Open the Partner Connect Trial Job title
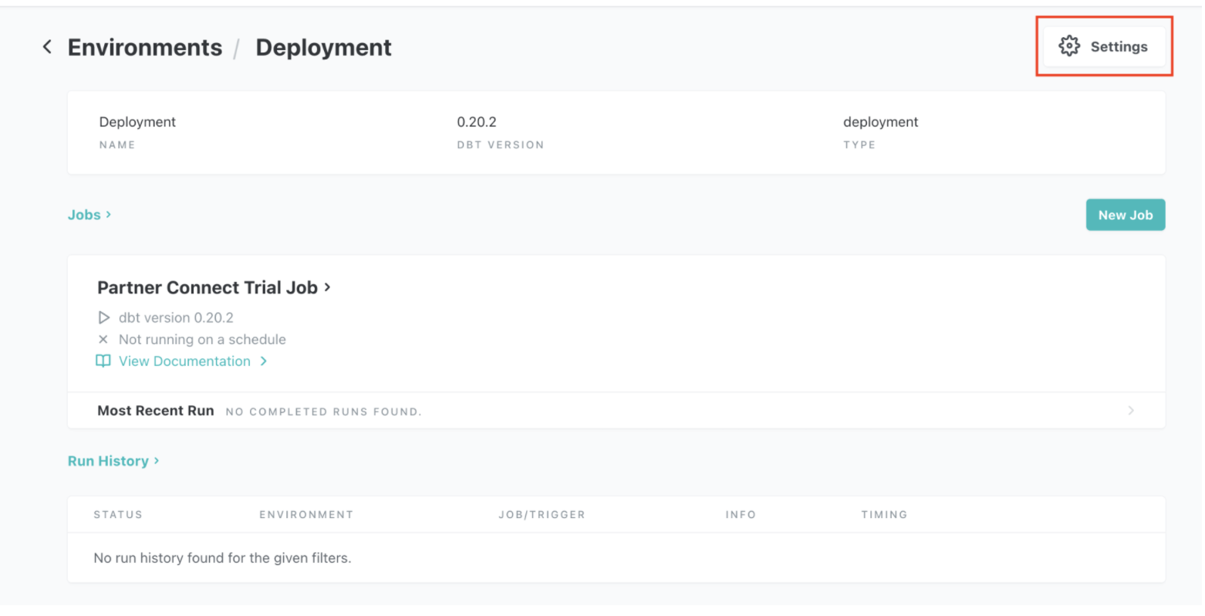 point(207,288)
